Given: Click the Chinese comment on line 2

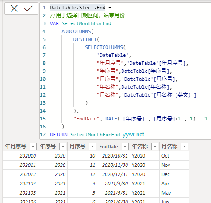Looking at the screenshot, I should [x=88, y=15].
